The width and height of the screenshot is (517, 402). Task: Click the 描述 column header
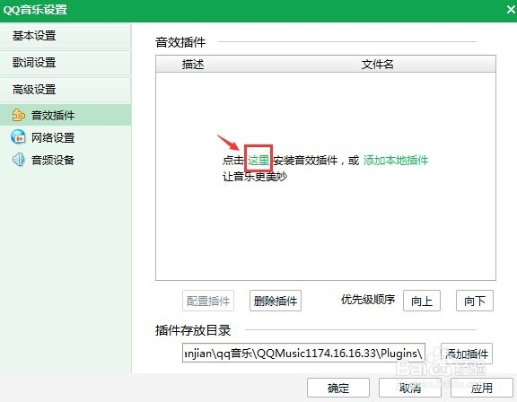pos(193,64)
